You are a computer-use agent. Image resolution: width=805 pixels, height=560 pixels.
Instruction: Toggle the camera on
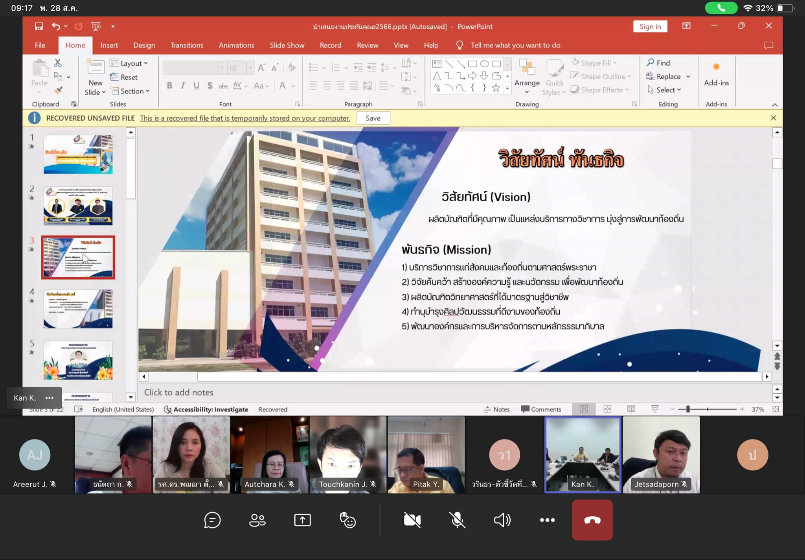[412, 520]
